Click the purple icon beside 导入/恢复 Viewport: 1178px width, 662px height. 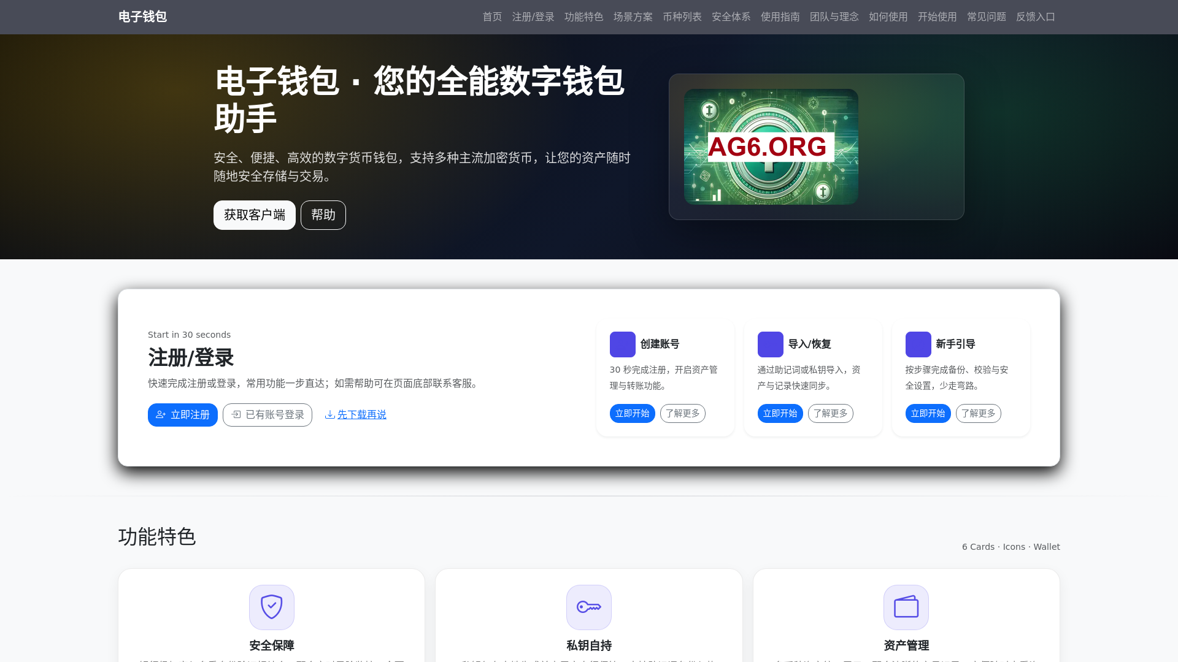point(771,344)
